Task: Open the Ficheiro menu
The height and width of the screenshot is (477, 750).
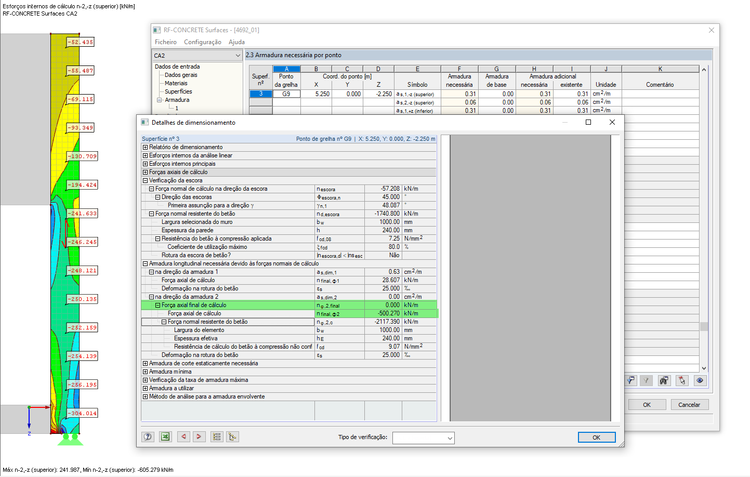Action: [x=165, y=42]
